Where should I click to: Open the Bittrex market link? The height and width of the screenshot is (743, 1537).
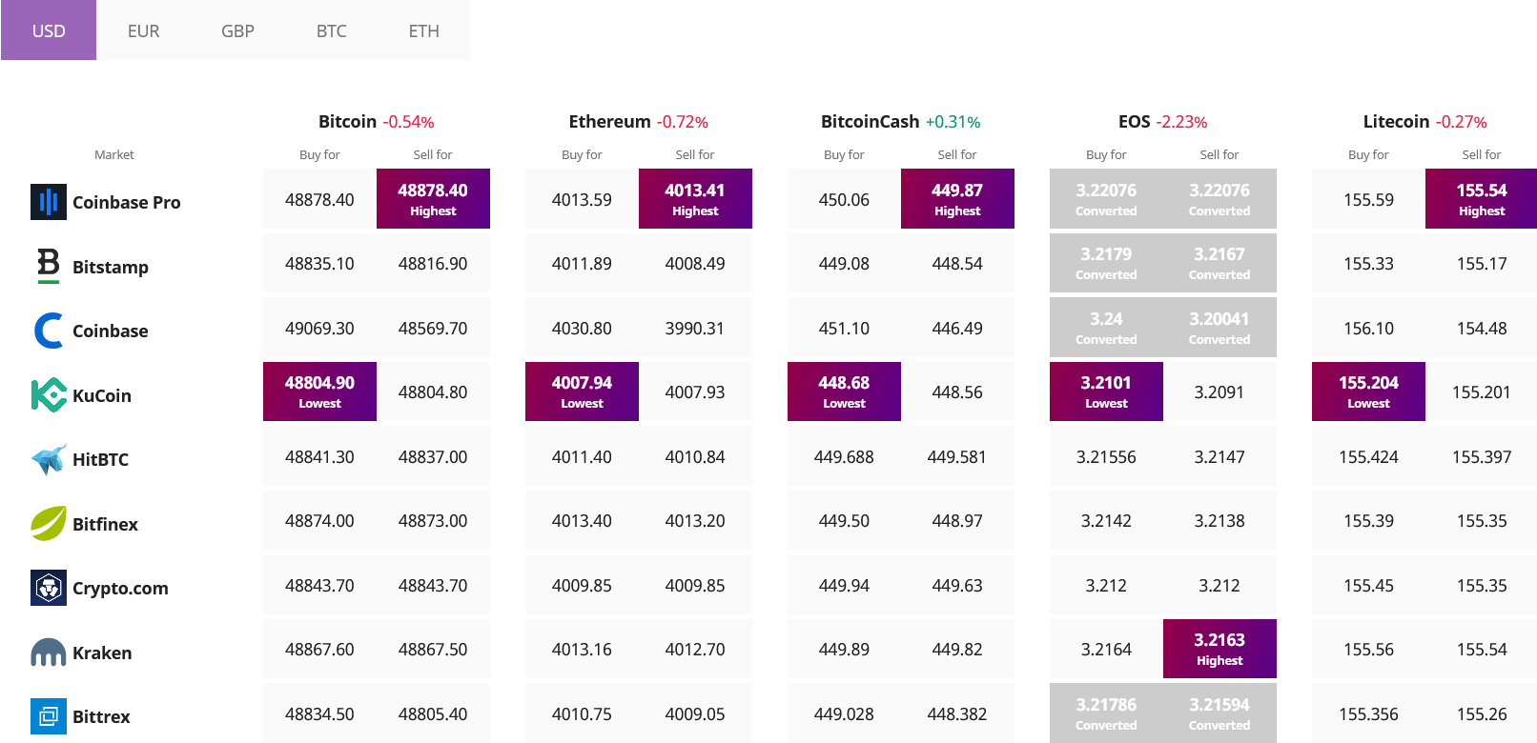pyautogui.click(x=101, y=716)
